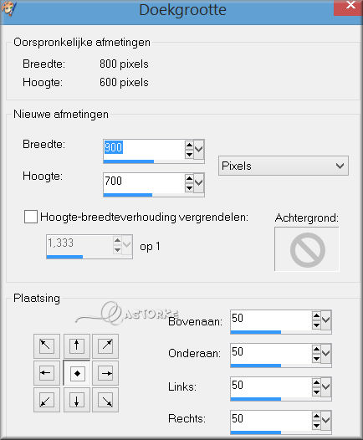Increase the Hoogte value with up arrow
Screen dimensions: 363x440
pos(189,178)
